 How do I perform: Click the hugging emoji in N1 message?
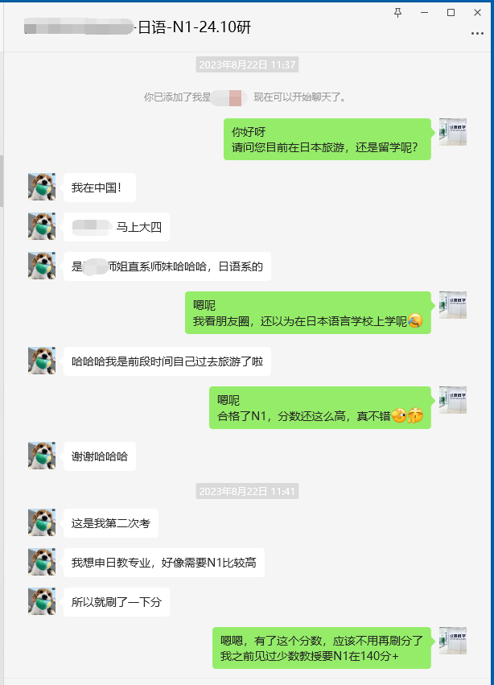click(415, 415)
